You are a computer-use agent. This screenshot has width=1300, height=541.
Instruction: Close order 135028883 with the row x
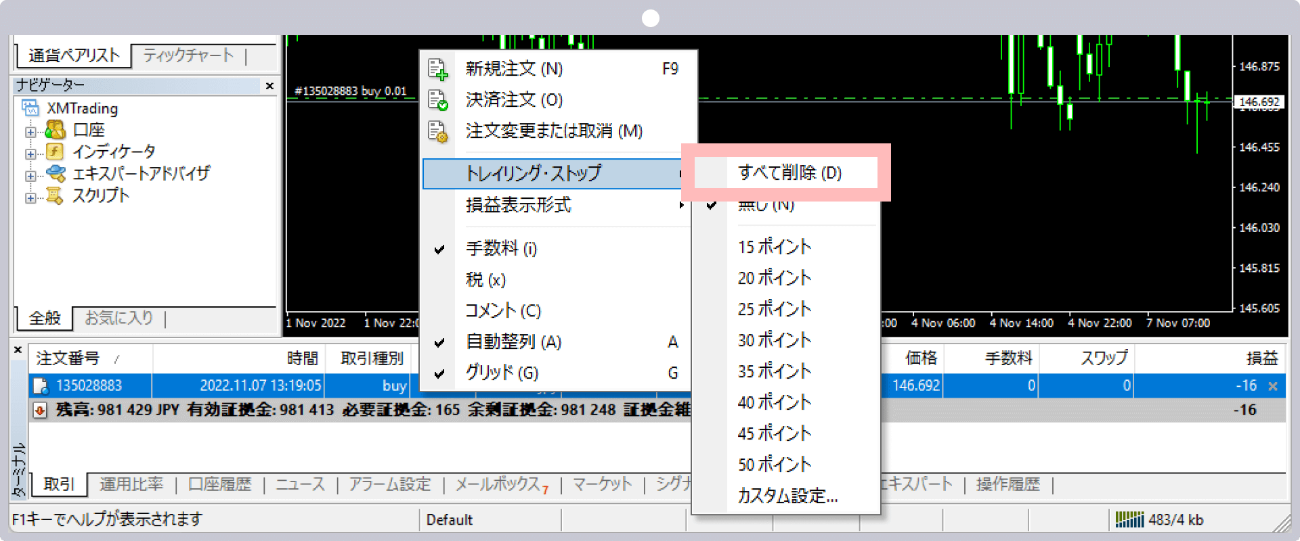click(x=1273, y=386)
